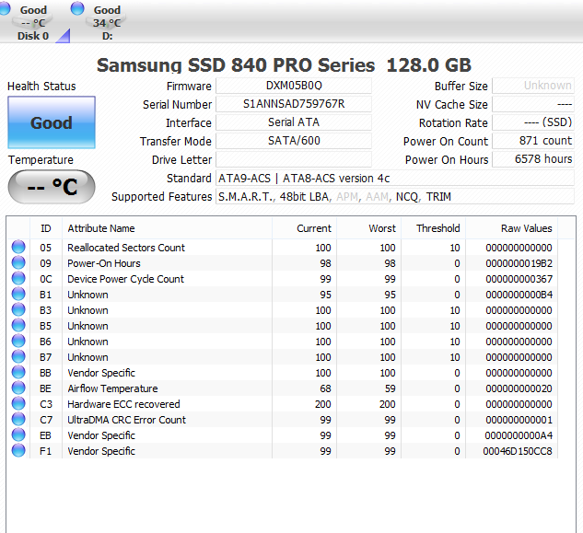583x533 pixels.
Task: Click the Supported Features field
Action: click(395, 196)
